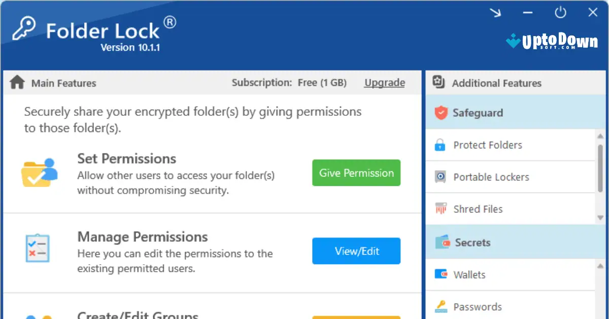609x319 pixels.
Task: Click the Shred Files shredder icon
Action: point(439,209)
